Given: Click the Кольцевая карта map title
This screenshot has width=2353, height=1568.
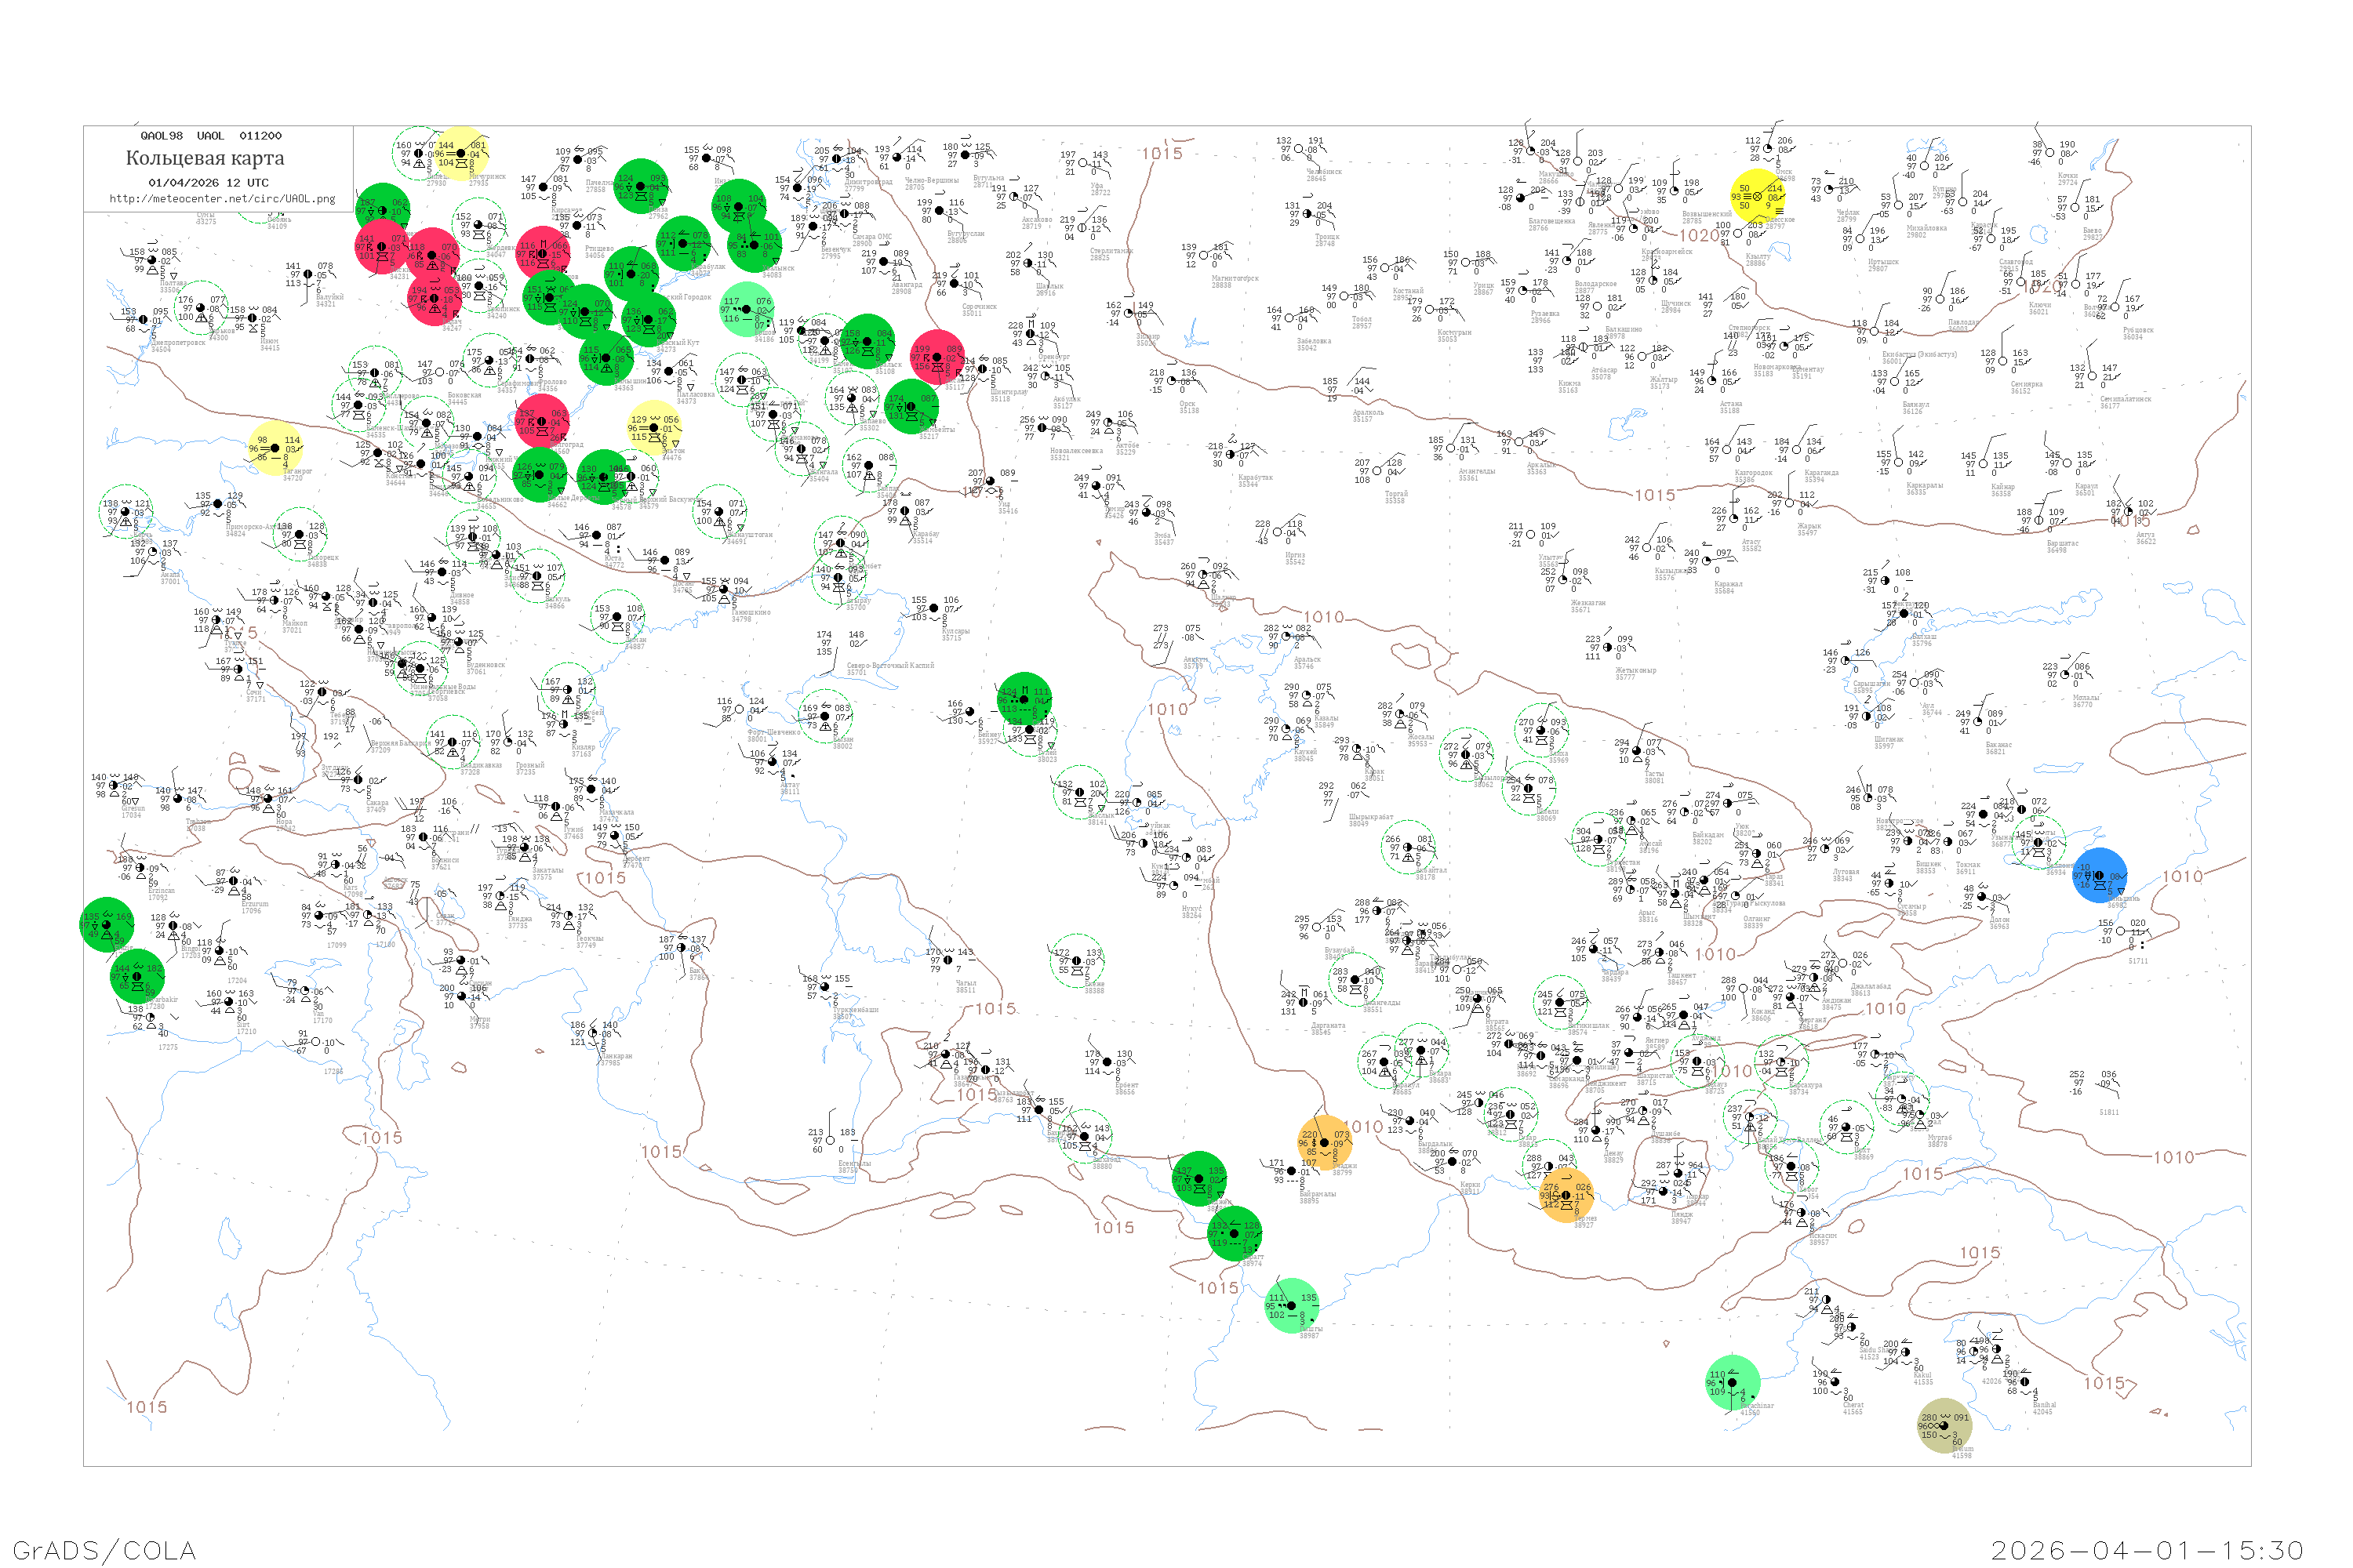Looking at the screenshot, I should coord(205,158).
